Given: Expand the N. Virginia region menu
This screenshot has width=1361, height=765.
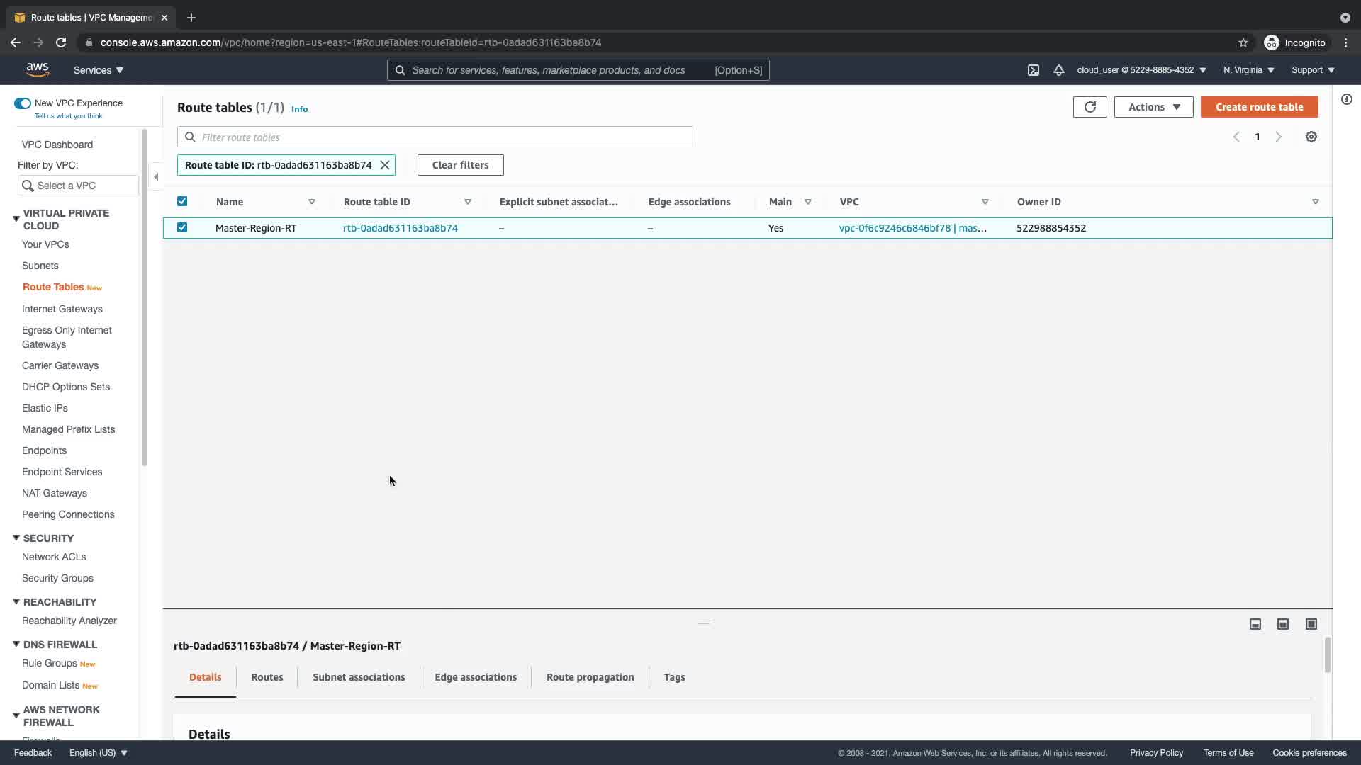Looking at the screenshot, I should point(1248,70).
